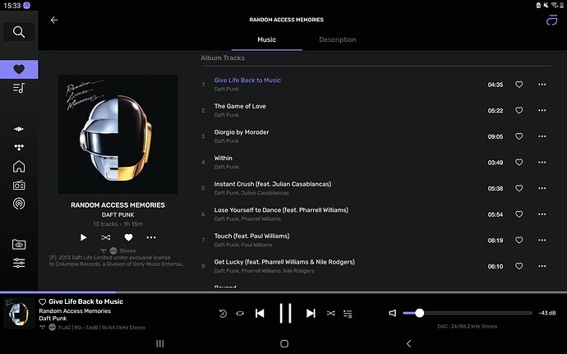The width and height of the screenshot is (567, 354).
Task: Play track Within
Action: [x=224, y=158]
